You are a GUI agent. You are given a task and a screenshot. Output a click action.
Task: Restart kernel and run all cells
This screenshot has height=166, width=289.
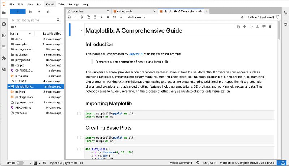(121, 17)
